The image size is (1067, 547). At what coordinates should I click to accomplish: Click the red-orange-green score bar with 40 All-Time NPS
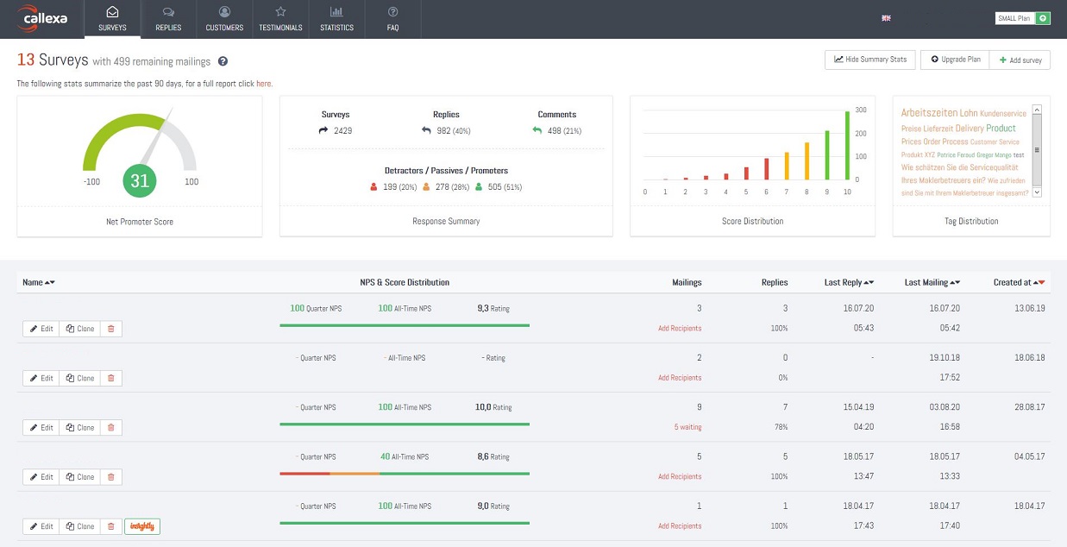click(405, 473)
